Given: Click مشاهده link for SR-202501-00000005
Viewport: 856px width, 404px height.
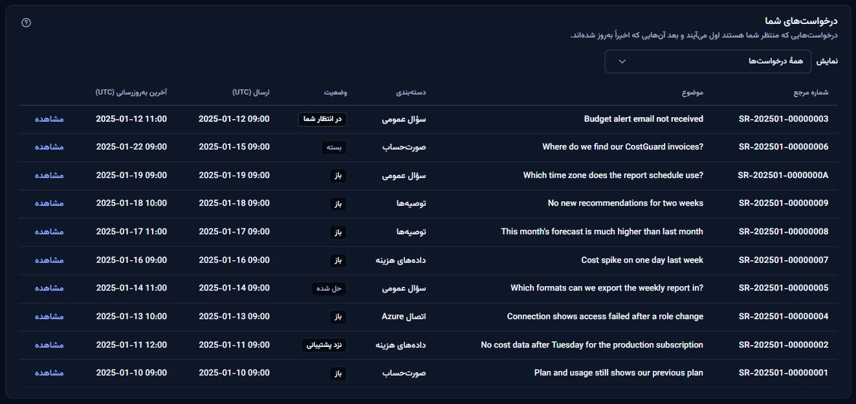Looking at the screenshot, I should click(49, 288).
